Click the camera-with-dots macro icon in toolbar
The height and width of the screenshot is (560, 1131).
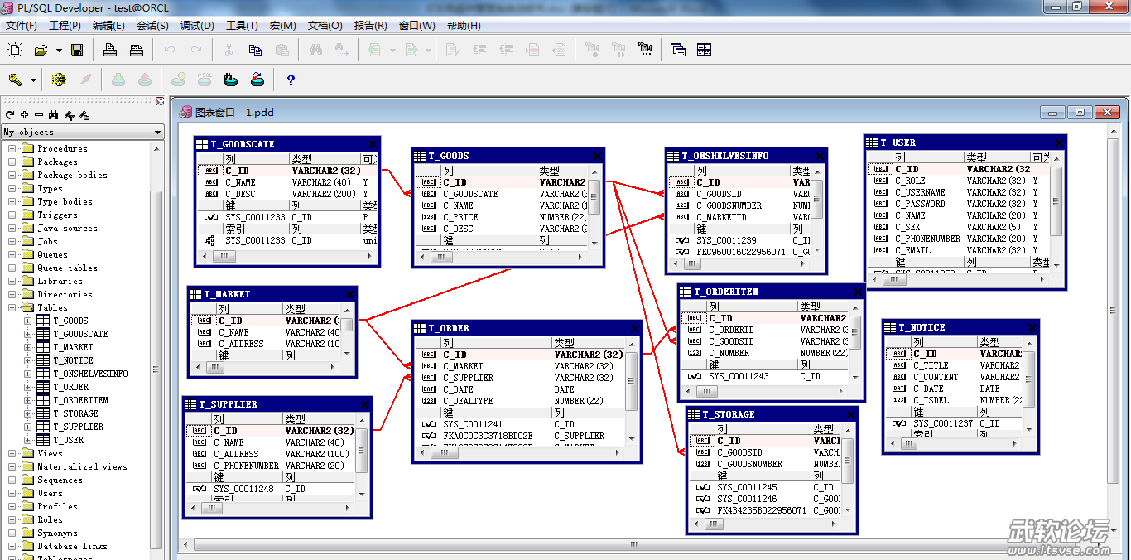tap(645, 50)
